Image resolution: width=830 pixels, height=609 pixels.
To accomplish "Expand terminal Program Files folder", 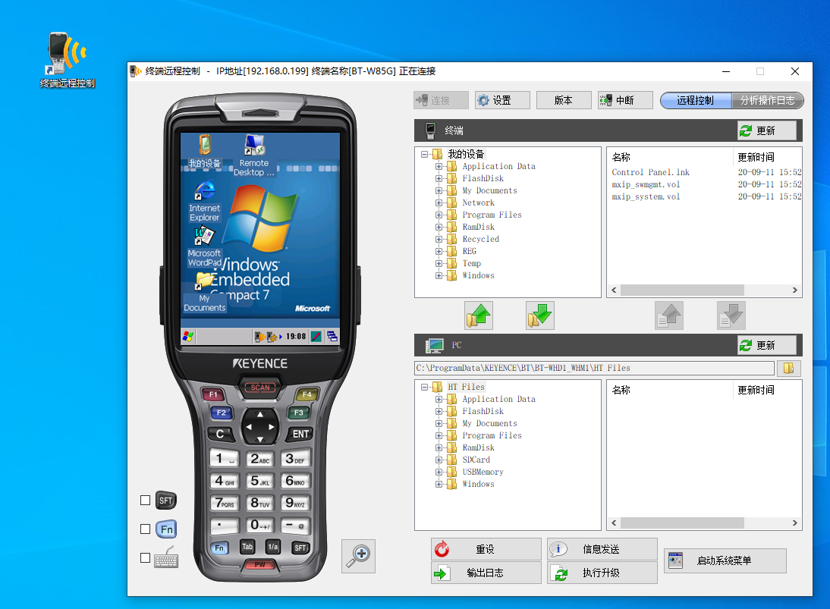I will pos(439,215).
